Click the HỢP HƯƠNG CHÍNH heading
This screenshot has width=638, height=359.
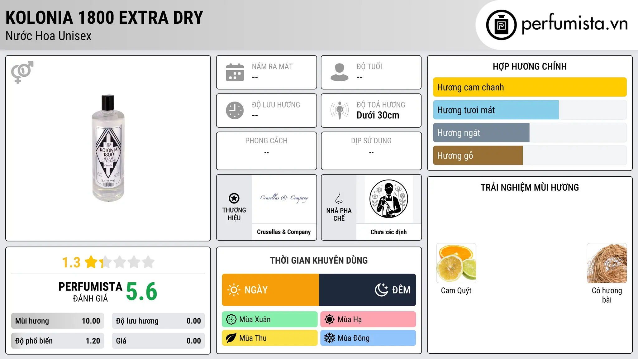[x=530, y=66]
